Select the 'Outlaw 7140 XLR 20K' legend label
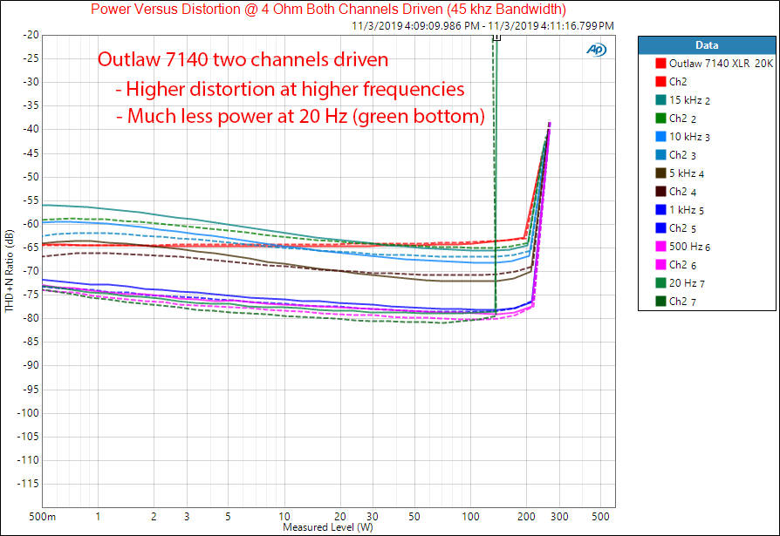The height and width of the screenshot is (536, 780). pyautogui.click(x=721, y=64)
